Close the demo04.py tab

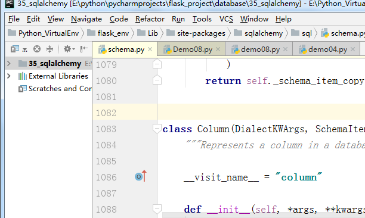(352, 49)
